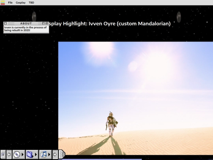Screen dimensions: 213x160
Task: Open the File menu
Action: (x=10, y=3)
